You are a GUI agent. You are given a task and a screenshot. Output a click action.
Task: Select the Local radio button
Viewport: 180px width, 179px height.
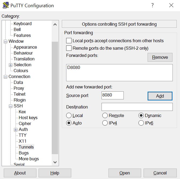[x=69, y=115]
